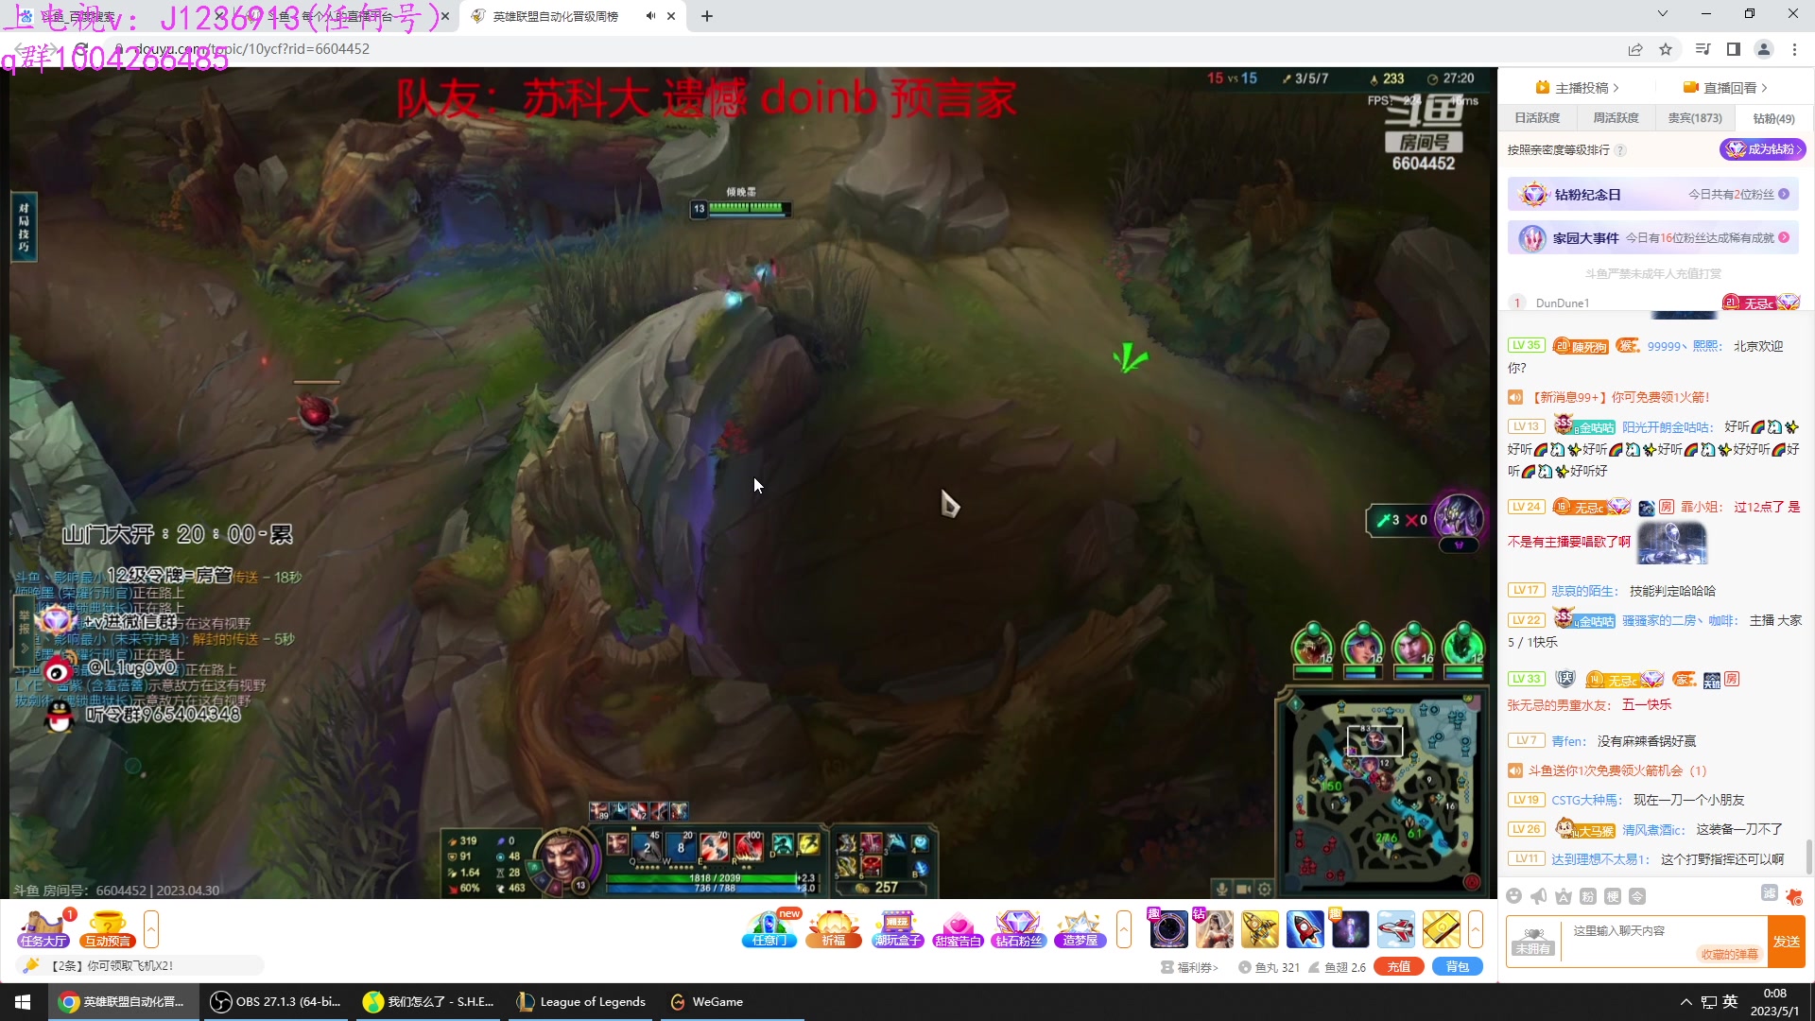Show hidden system tray icons
This screenshot has height=1021, width=1815.
(1685, 1002)
